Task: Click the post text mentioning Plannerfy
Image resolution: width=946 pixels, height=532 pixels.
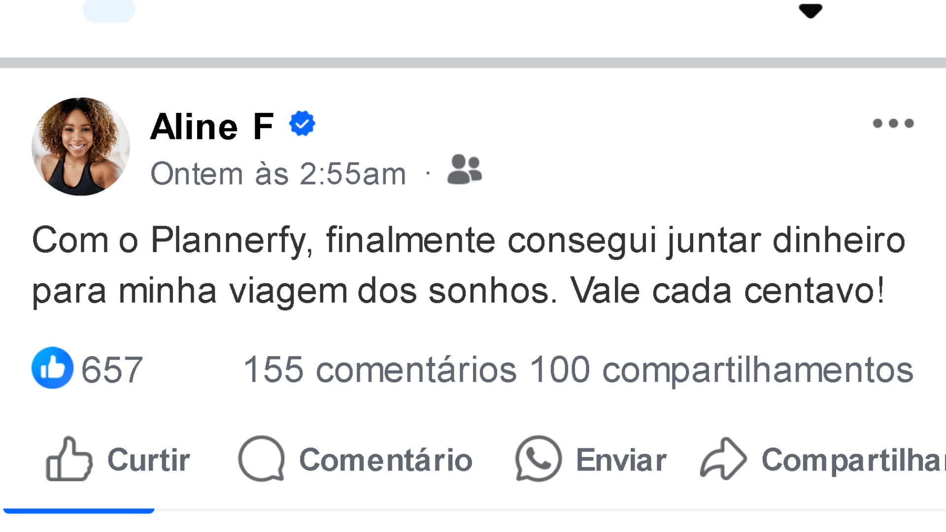Action: (x=468, y=265)
